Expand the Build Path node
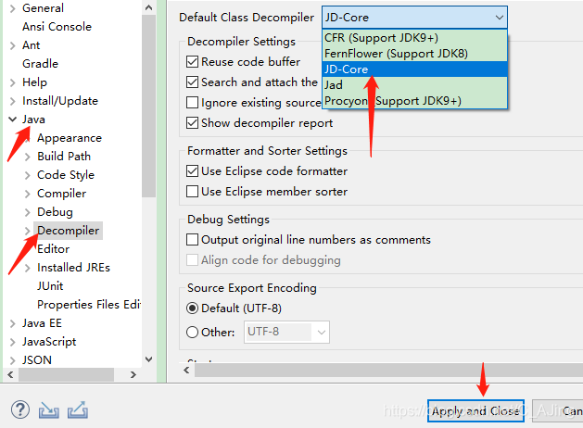Viewport: 583px width, 428px height. click(28, 157)
